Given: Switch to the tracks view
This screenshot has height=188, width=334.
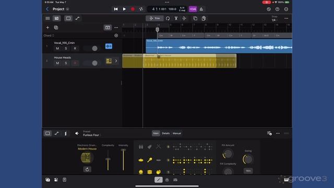Looking at the screenshot, I should 57,18.
